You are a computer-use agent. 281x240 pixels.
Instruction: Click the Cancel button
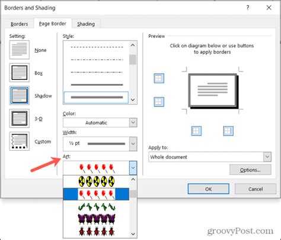coord(256,189)
